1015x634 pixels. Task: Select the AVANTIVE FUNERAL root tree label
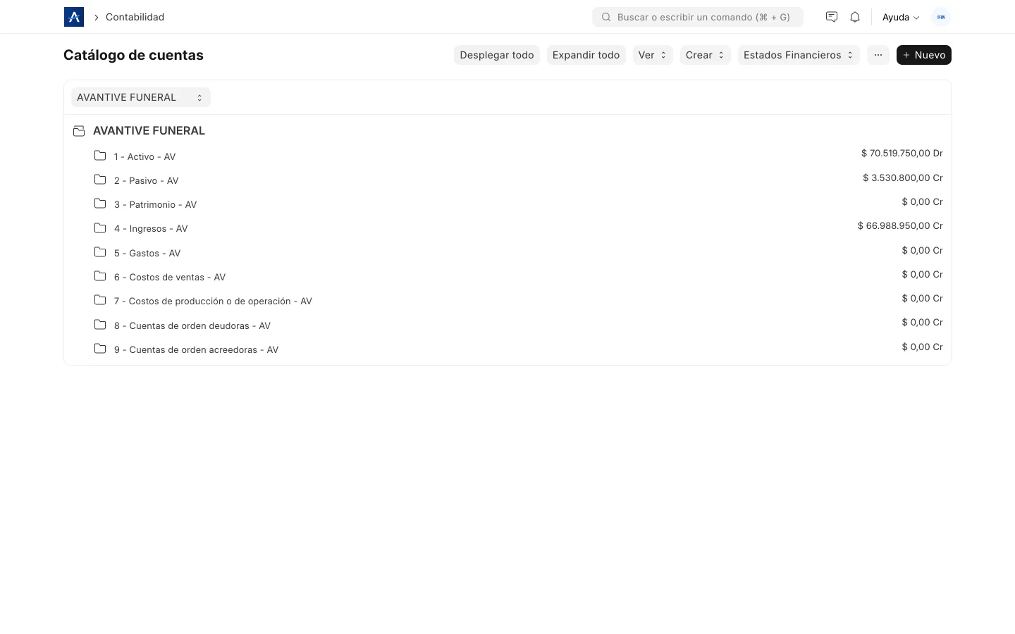[149, 130]
